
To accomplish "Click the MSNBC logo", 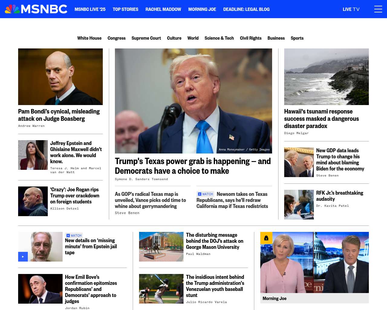I will 36,9.
